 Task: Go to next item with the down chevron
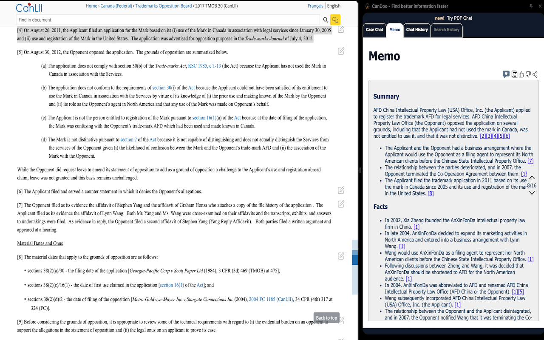point(532,193)
